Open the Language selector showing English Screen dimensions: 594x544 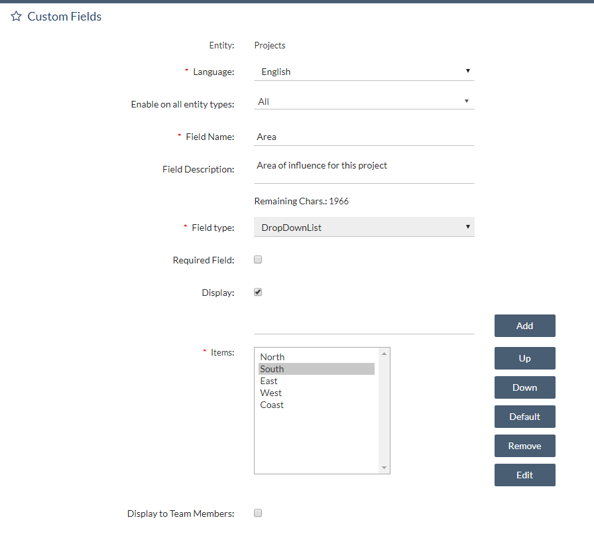[364, 71]
